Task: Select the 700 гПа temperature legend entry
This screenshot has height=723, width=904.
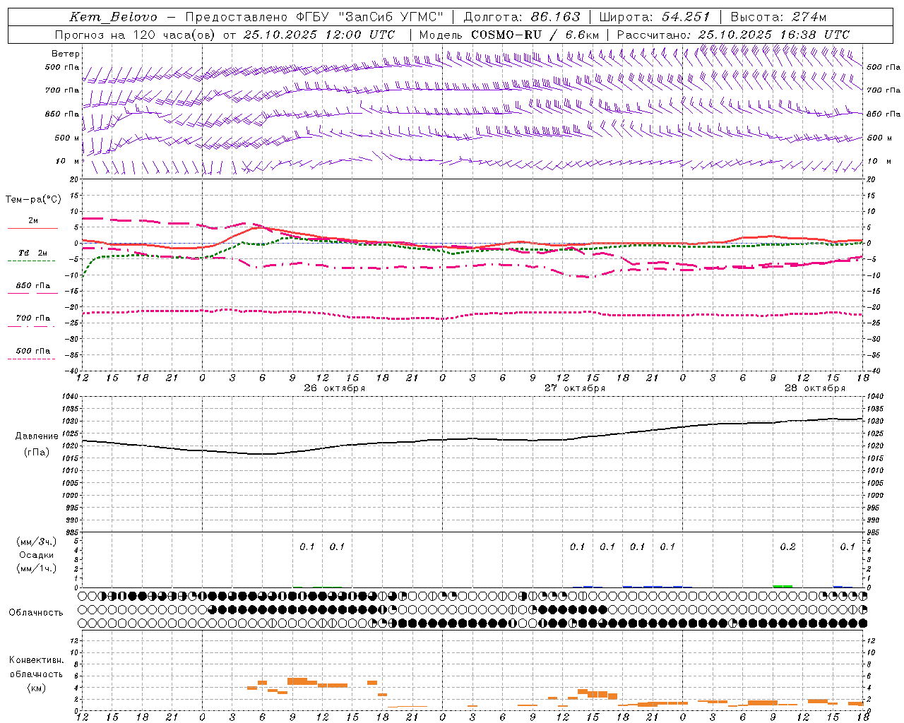Action: point(33,318)
